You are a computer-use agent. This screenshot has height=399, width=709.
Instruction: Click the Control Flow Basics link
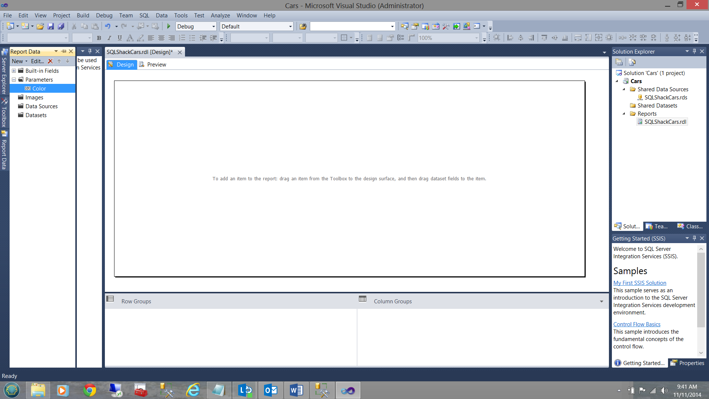click(637, 324)
